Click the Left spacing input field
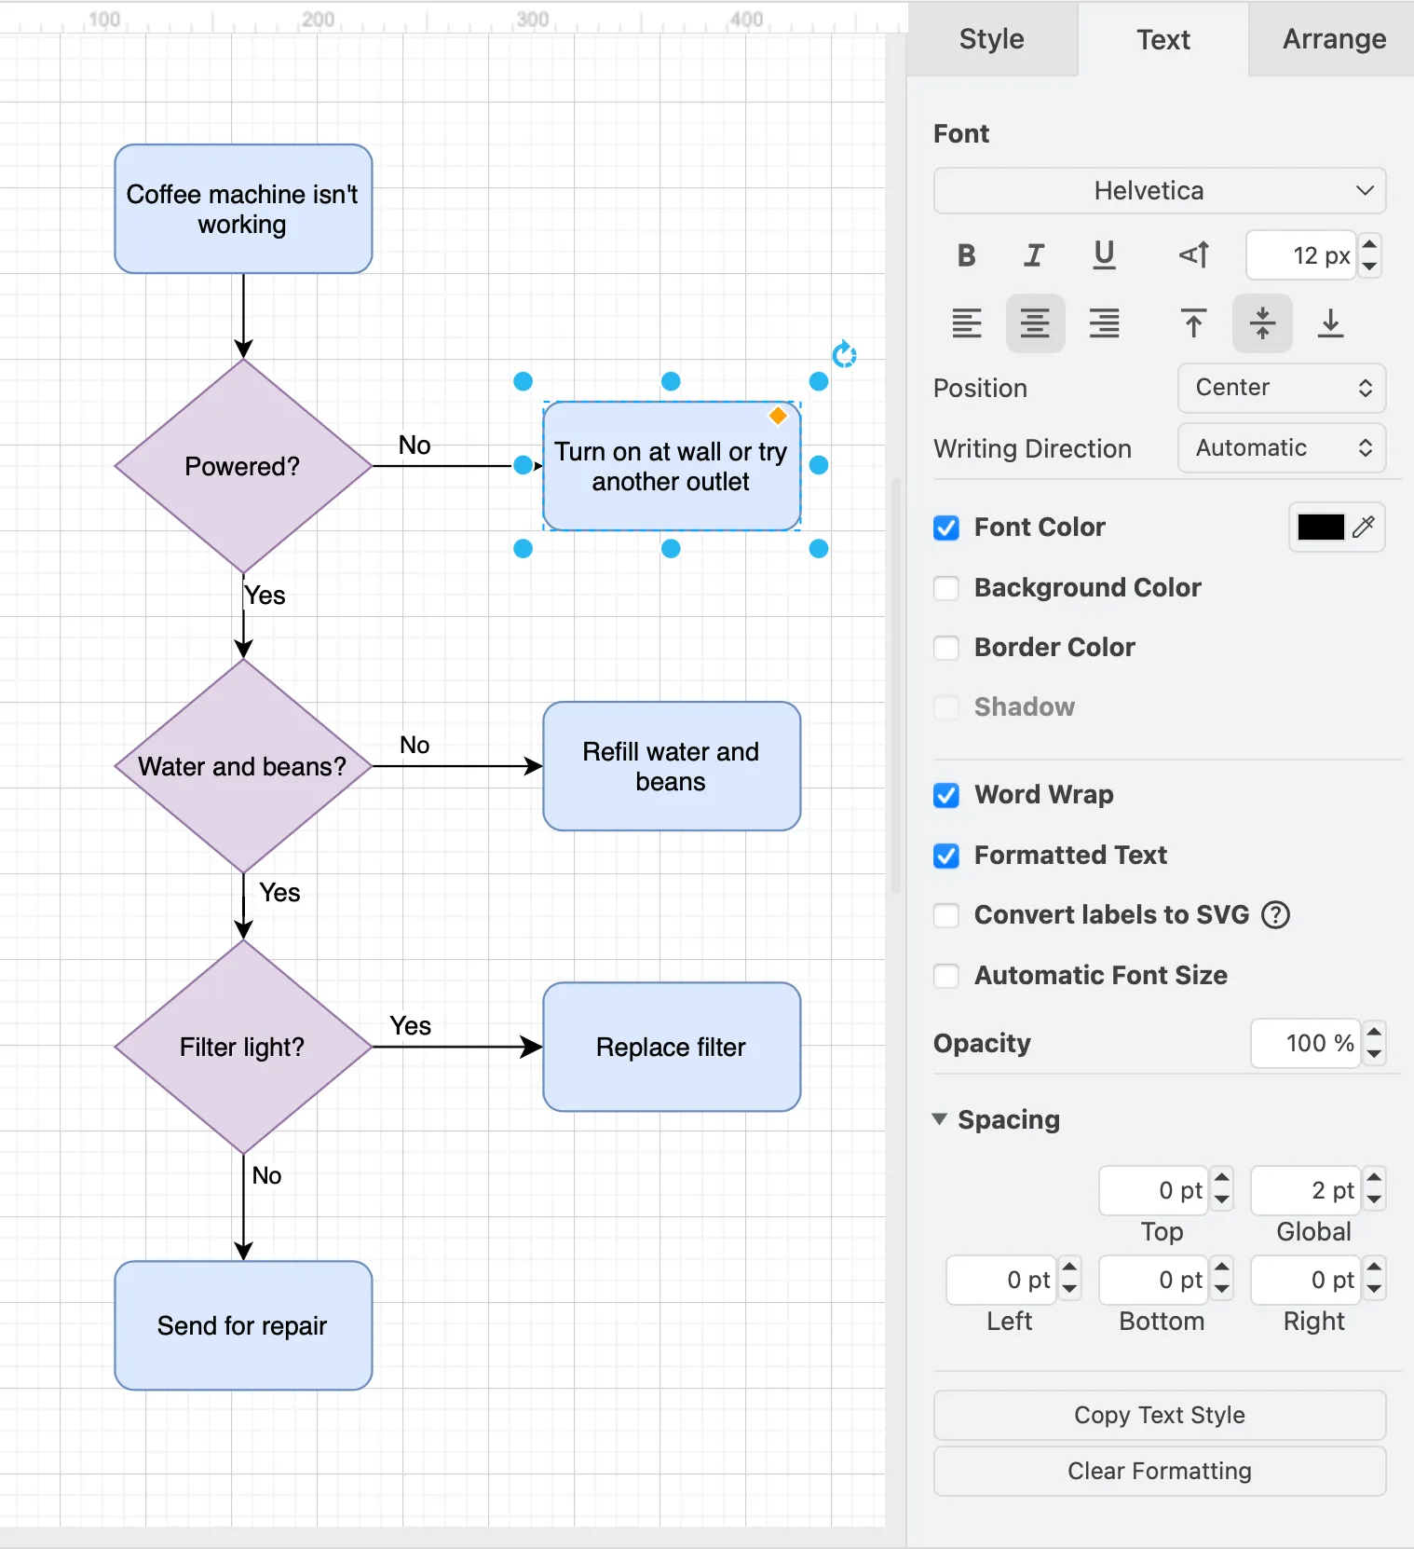This screenshot has width=1414, height=1549. point(1000,1280)
